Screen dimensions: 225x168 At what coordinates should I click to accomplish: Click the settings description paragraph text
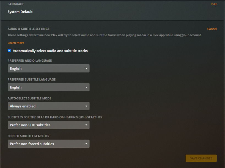[x=105, y=35]
